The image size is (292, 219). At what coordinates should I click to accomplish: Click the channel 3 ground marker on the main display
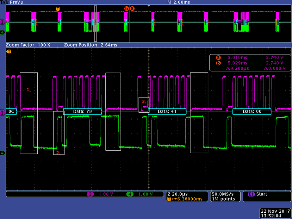click(2, 113)
